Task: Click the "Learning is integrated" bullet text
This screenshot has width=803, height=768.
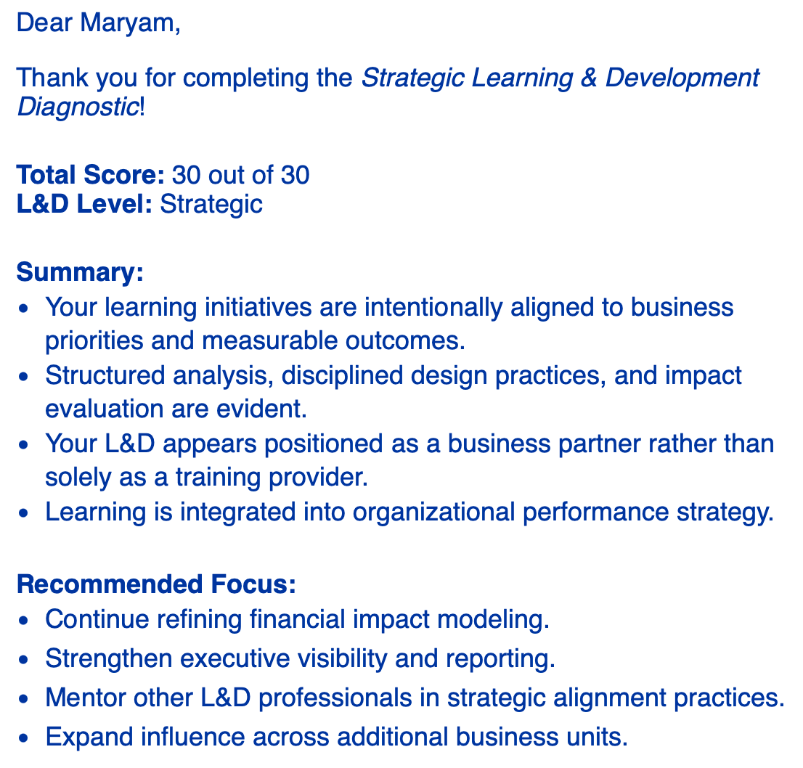Action: [407, 512]
